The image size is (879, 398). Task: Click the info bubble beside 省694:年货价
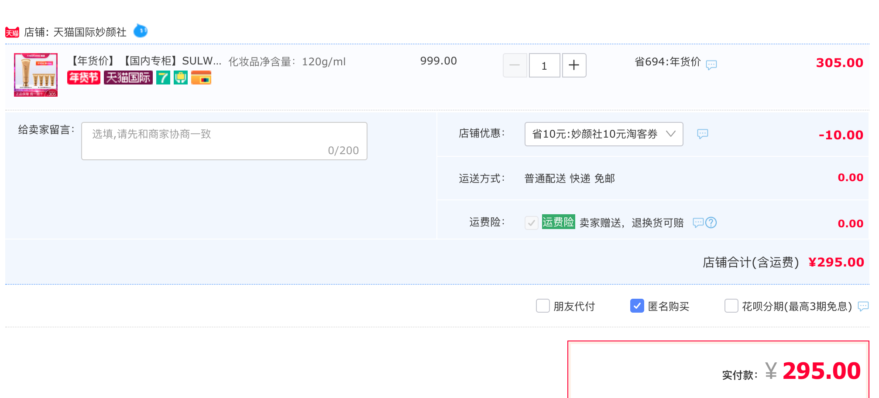click(711, 65)
